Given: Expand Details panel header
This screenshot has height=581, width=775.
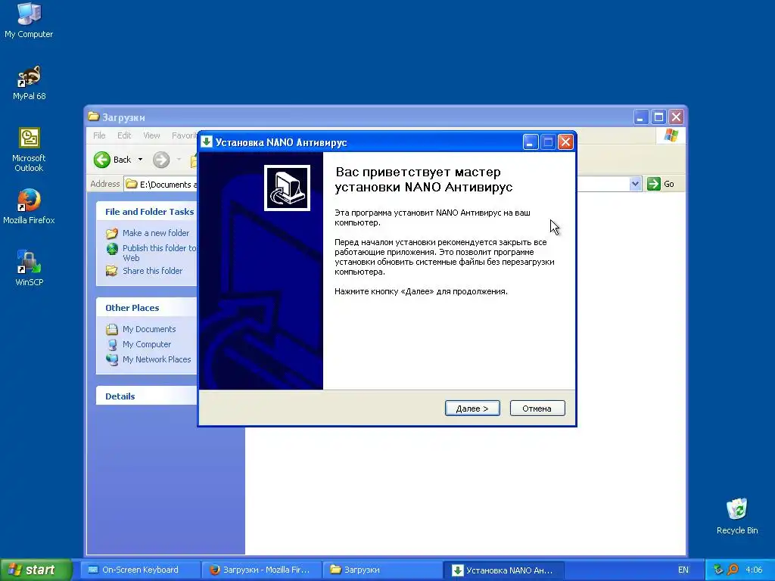Looking at the screenshot, I should [x=147, y=396].
